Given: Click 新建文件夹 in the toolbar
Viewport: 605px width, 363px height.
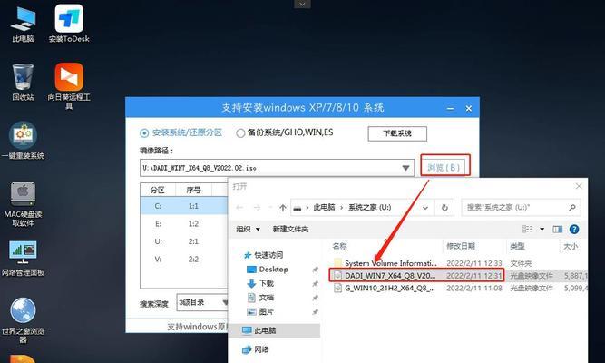Looking at the screenshot, I should pos(290,230).
